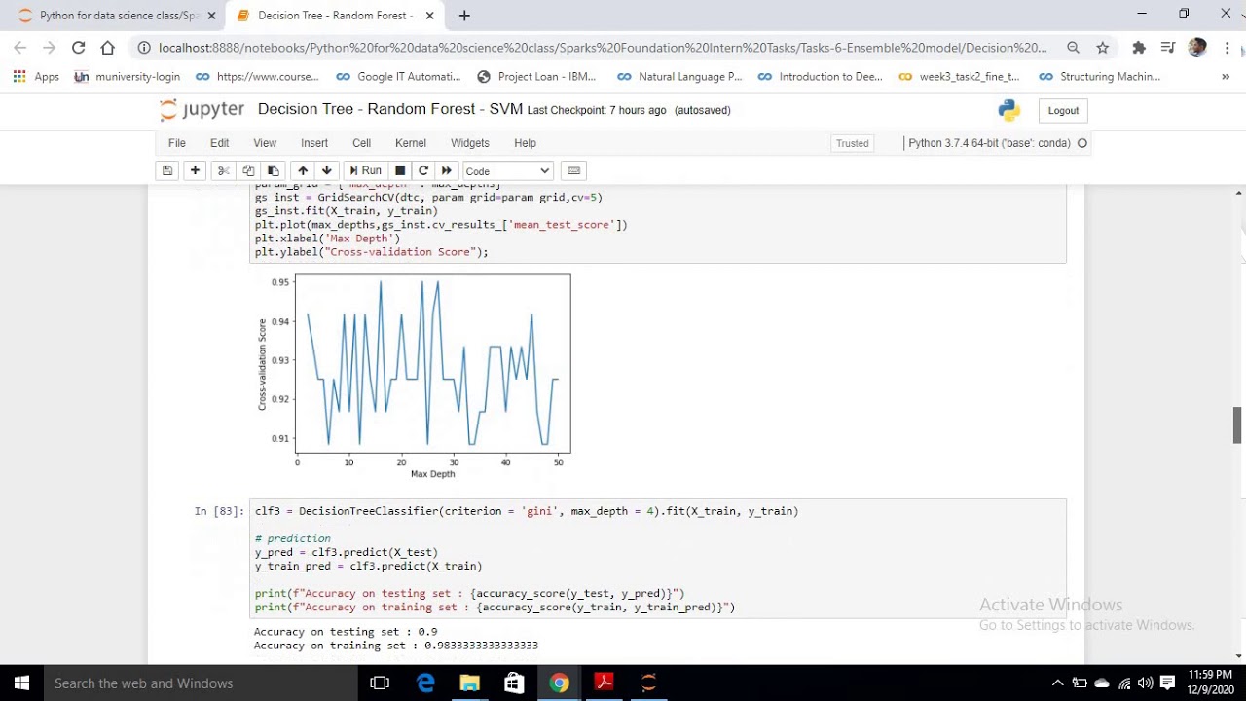The height and width of the screenshot is (701, 1246).
Task: Select the In [83] code cell
Action: pyautogui.click(x=657, y=559)
